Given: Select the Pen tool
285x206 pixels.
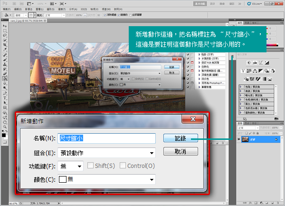Looking at the screenshot, I should tap(5, 93).
